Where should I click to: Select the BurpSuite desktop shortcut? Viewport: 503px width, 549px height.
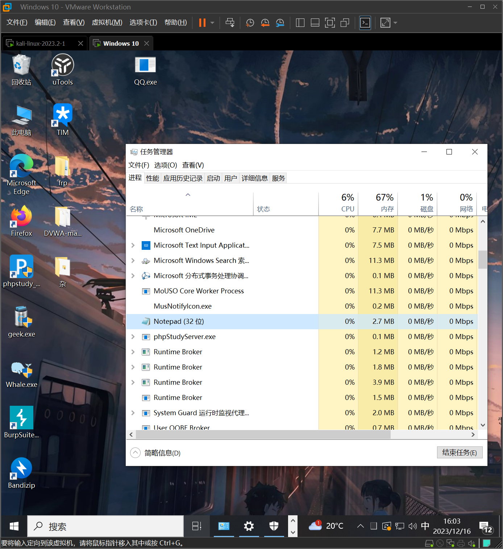tap(21, 422)
